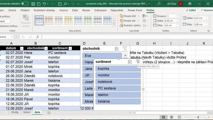This screenshot has width=213, height=120.
Task: Click the size Výška field 6,22 cm
Action: tap(200, 18)
